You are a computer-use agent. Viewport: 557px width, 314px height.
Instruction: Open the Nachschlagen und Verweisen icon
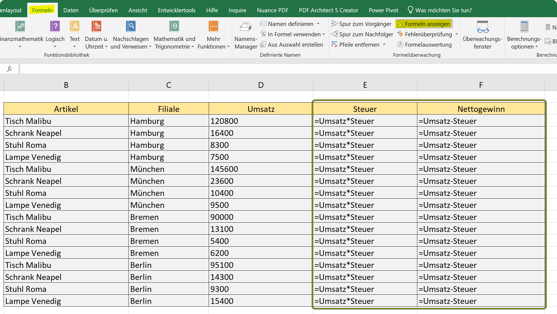point(131,26)
